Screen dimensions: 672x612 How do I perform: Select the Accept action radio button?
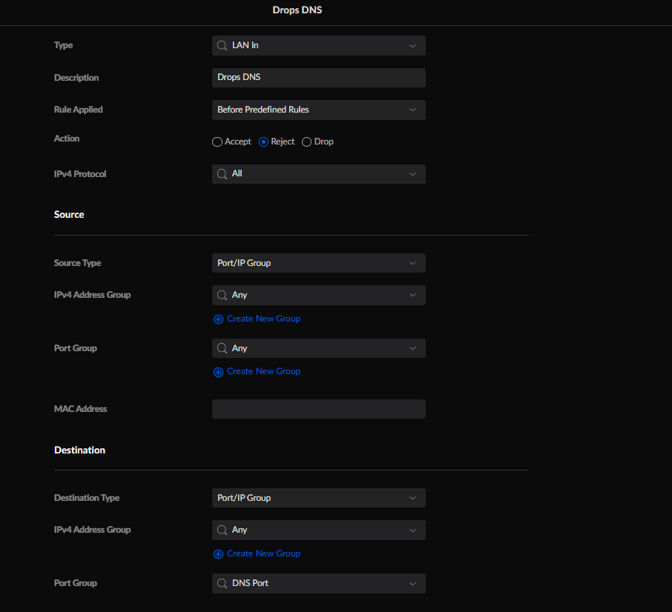click(x=217, y=142)
